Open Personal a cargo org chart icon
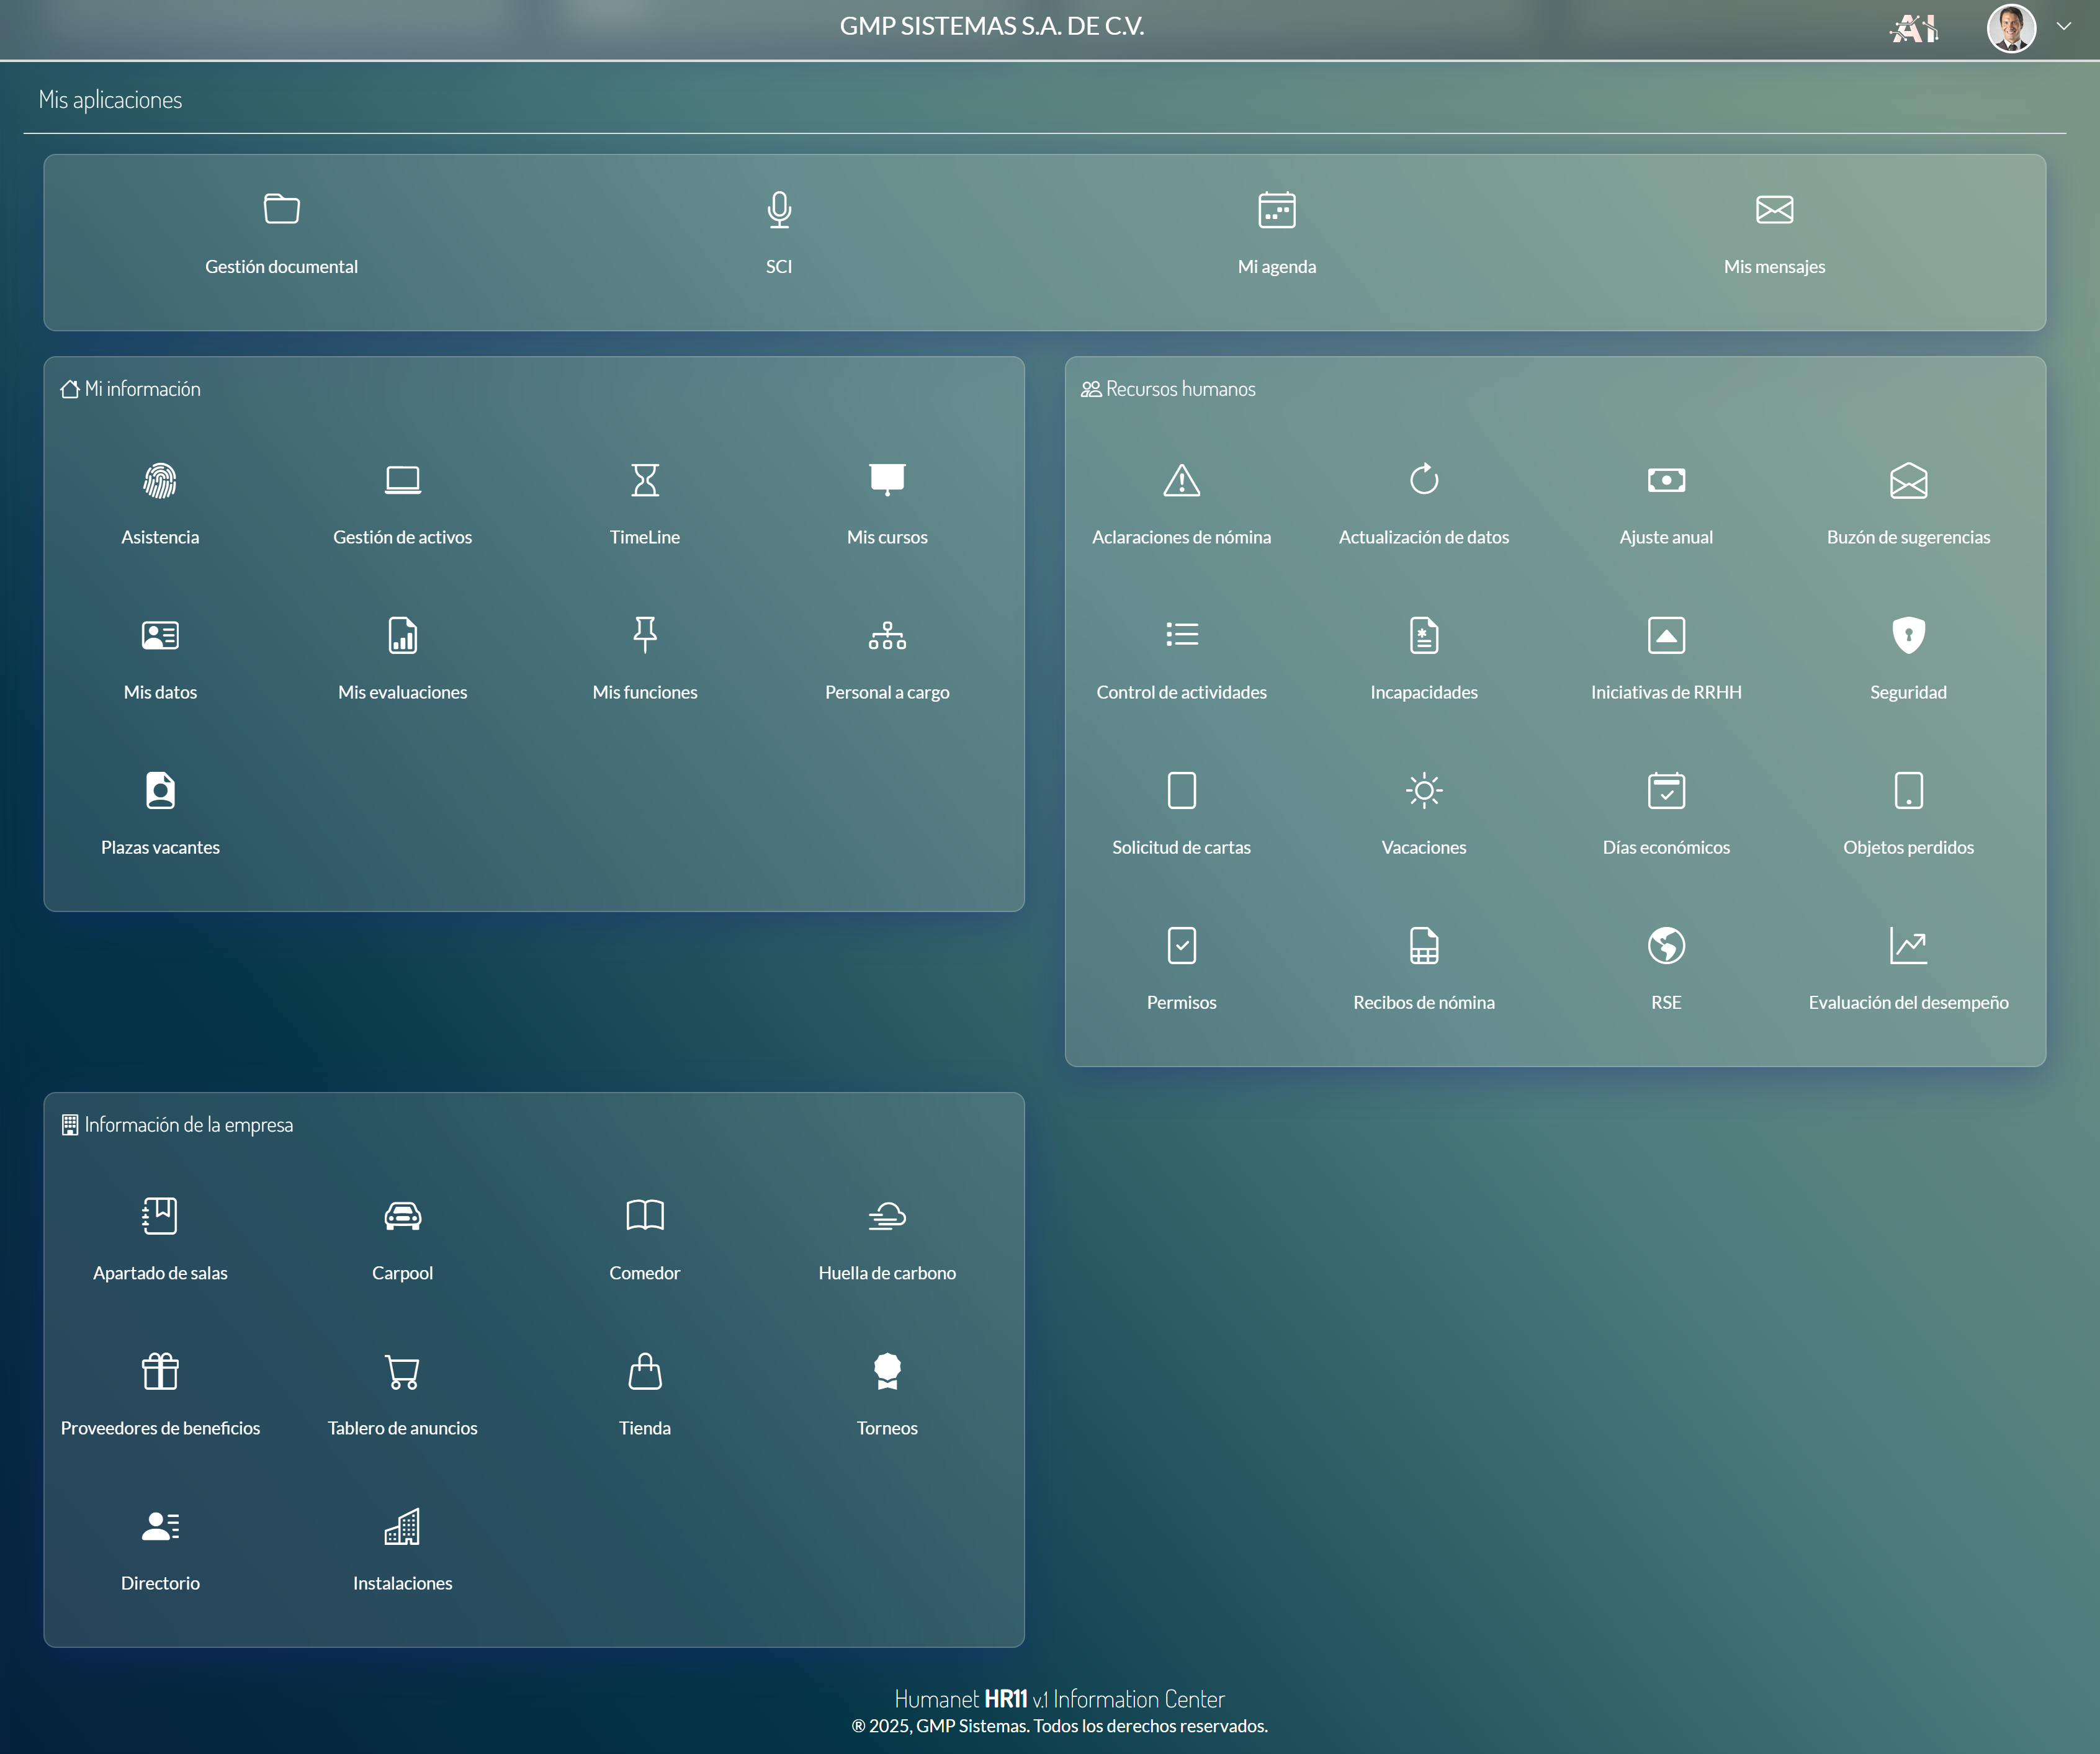2100x1754 pixels. pyautogui.click(x=887, y=636)
